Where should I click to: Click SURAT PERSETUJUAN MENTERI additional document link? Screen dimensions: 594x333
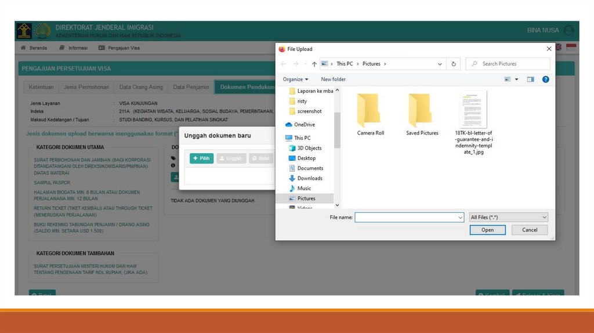click(90, 269)
